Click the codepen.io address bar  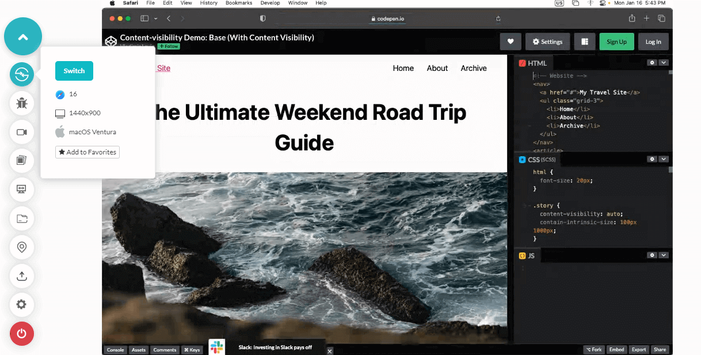coord(390,18)
